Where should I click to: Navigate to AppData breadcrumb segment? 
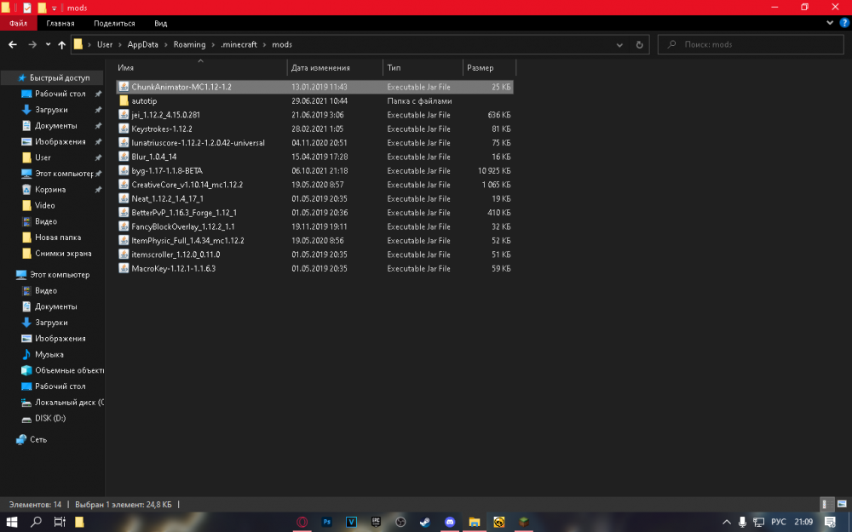tap(142, 44)
